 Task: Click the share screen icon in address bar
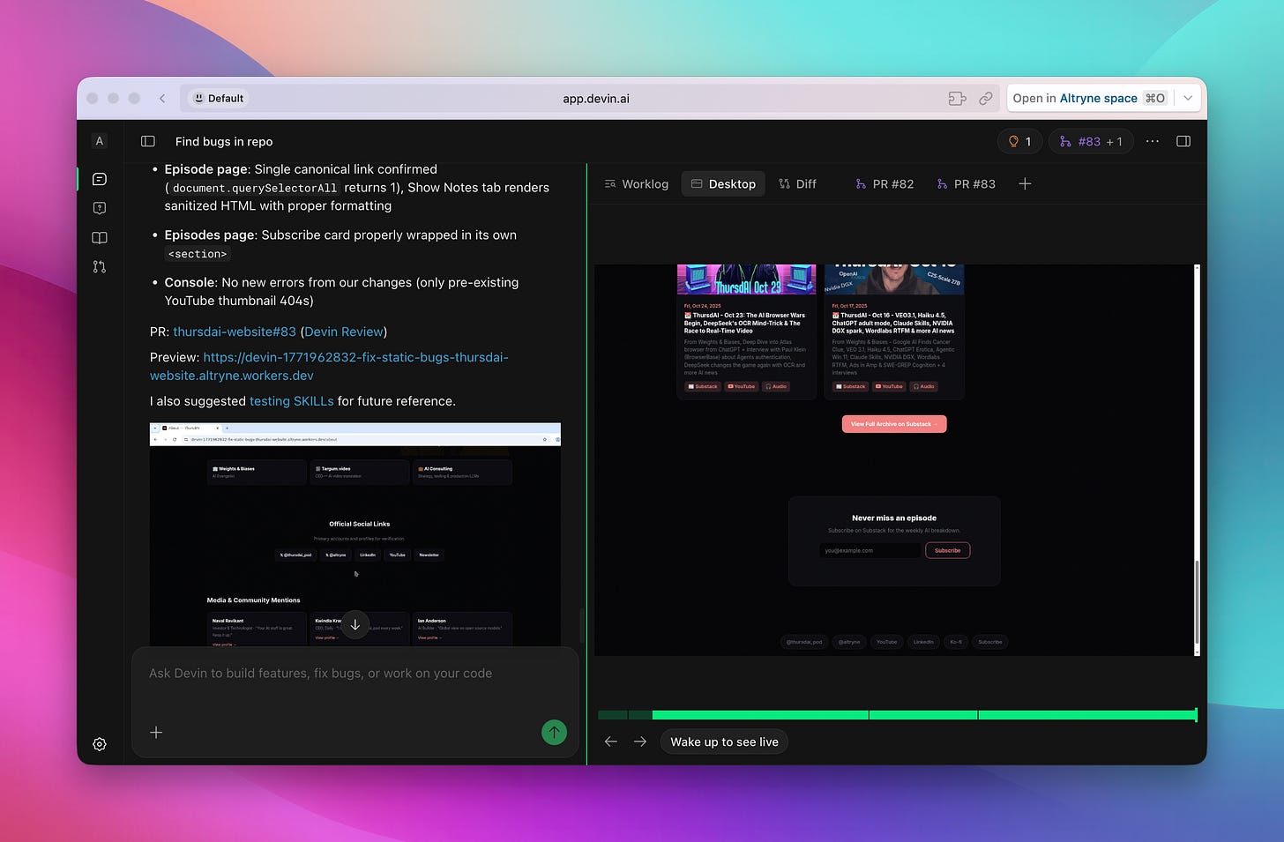click(957, 99)
